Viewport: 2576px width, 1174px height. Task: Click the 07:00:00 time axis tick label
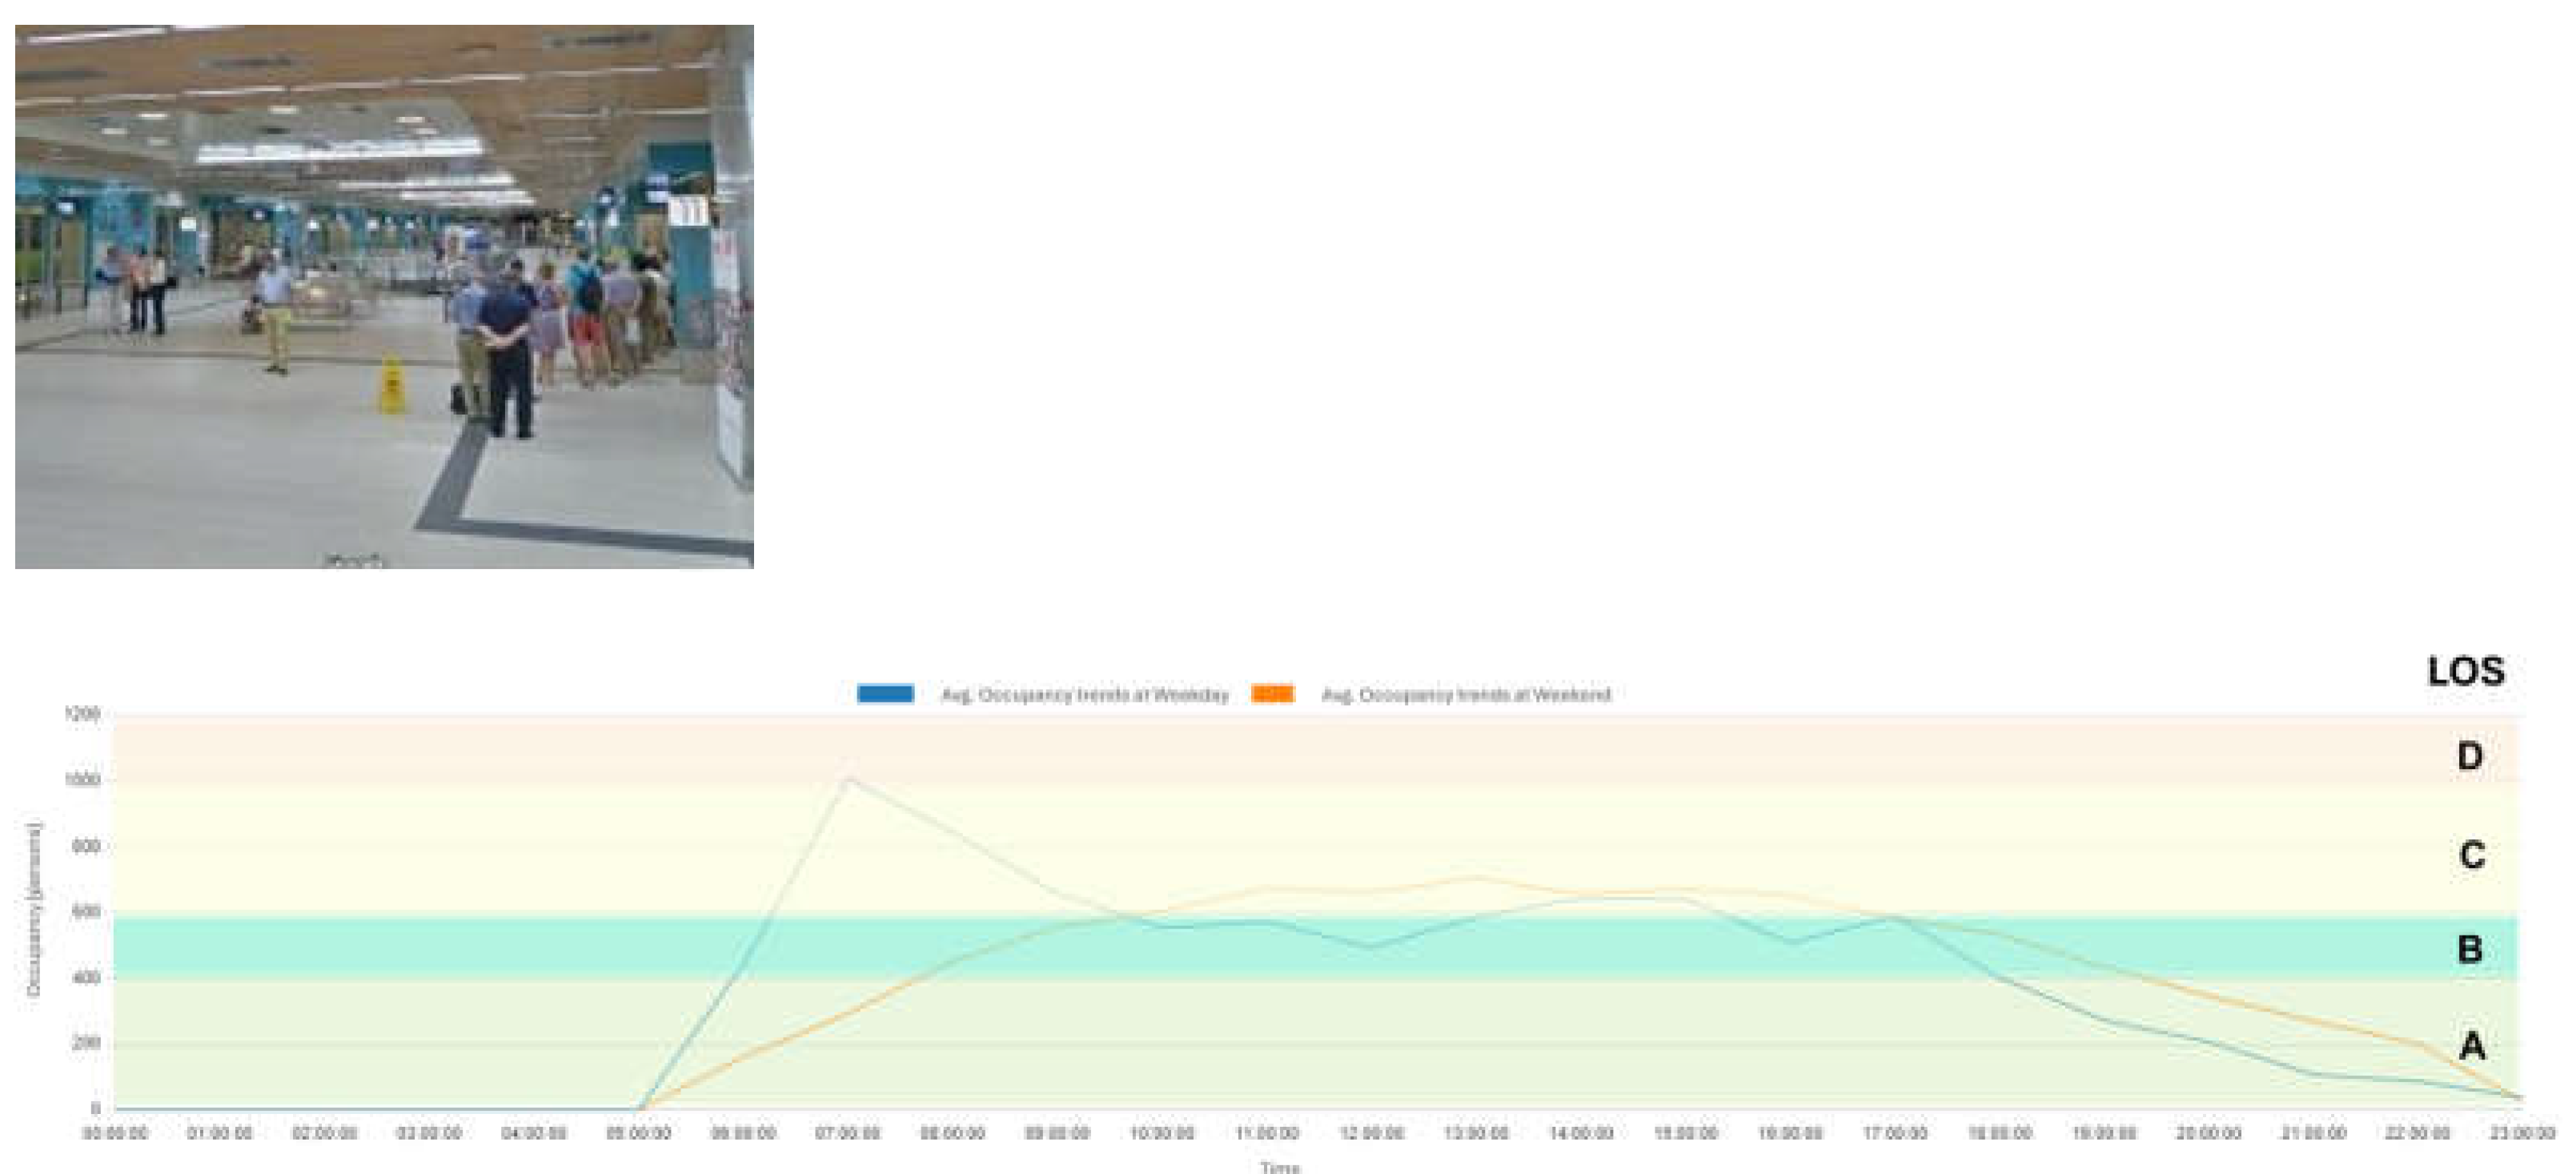[848, 1133]
